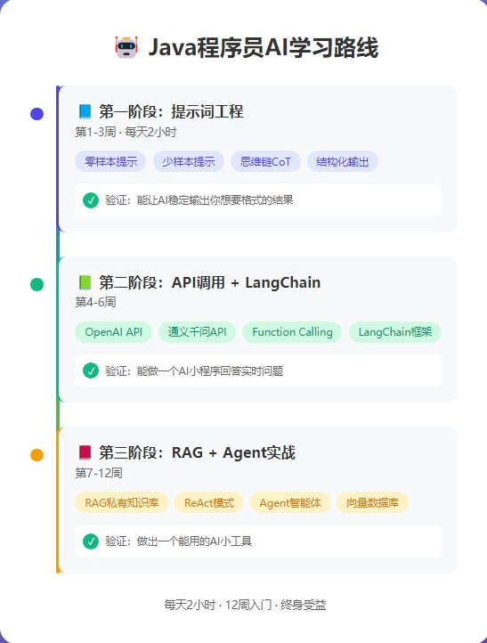Click the text 验证：能做一个AI小程序回答实时问题
The width and height of the screenshot is (487, 643).
point(194,370)
